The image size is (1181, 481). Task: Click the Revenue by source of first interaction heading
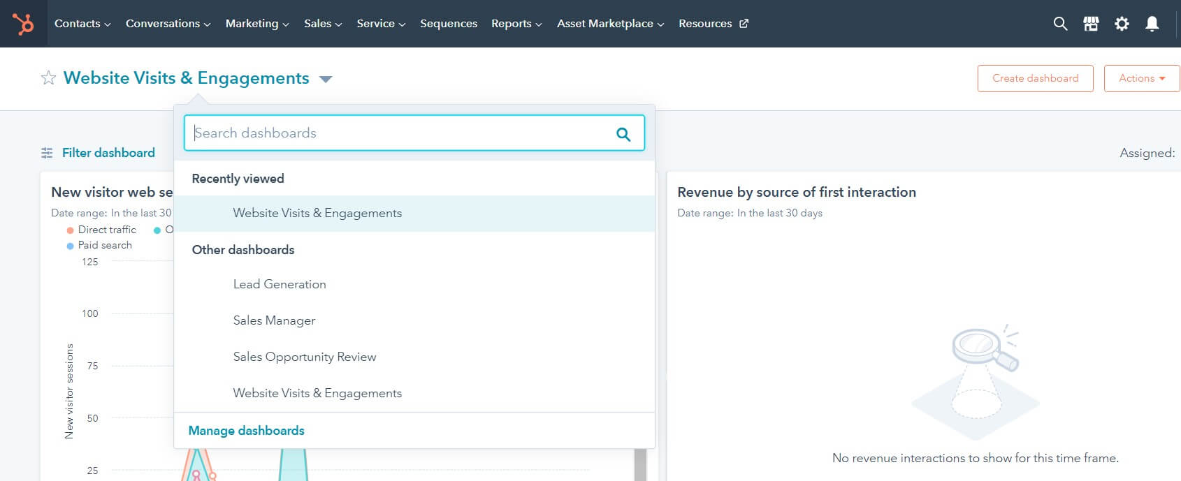(x=797, y=192)
